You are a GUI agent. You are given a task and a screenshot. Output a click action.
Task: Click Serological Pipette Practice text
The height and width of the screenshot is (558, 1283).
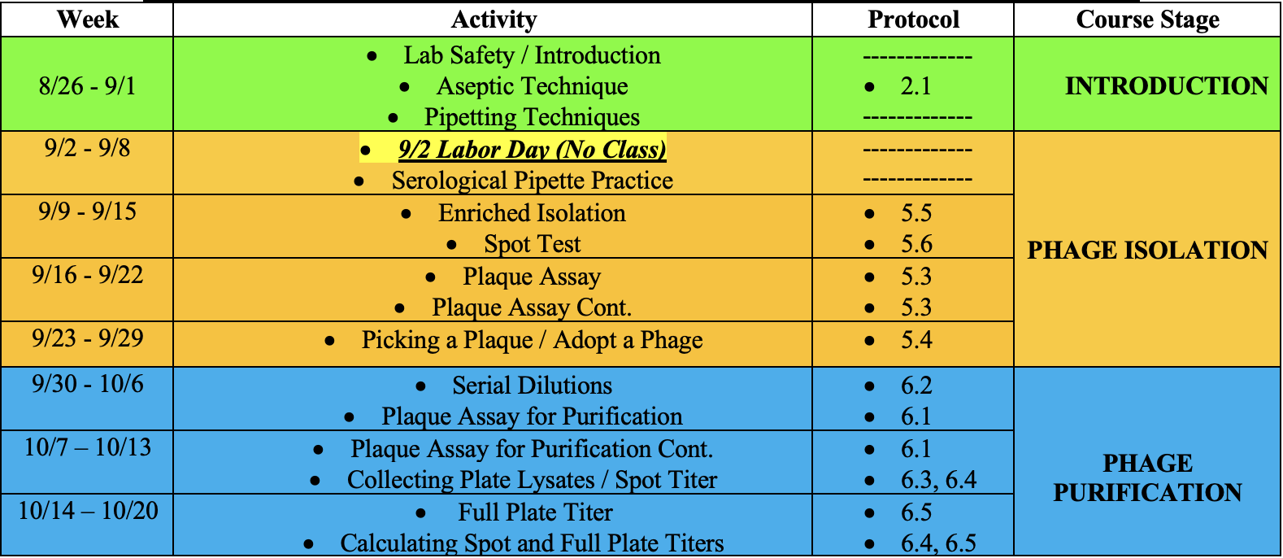click(x=532, y=181)
